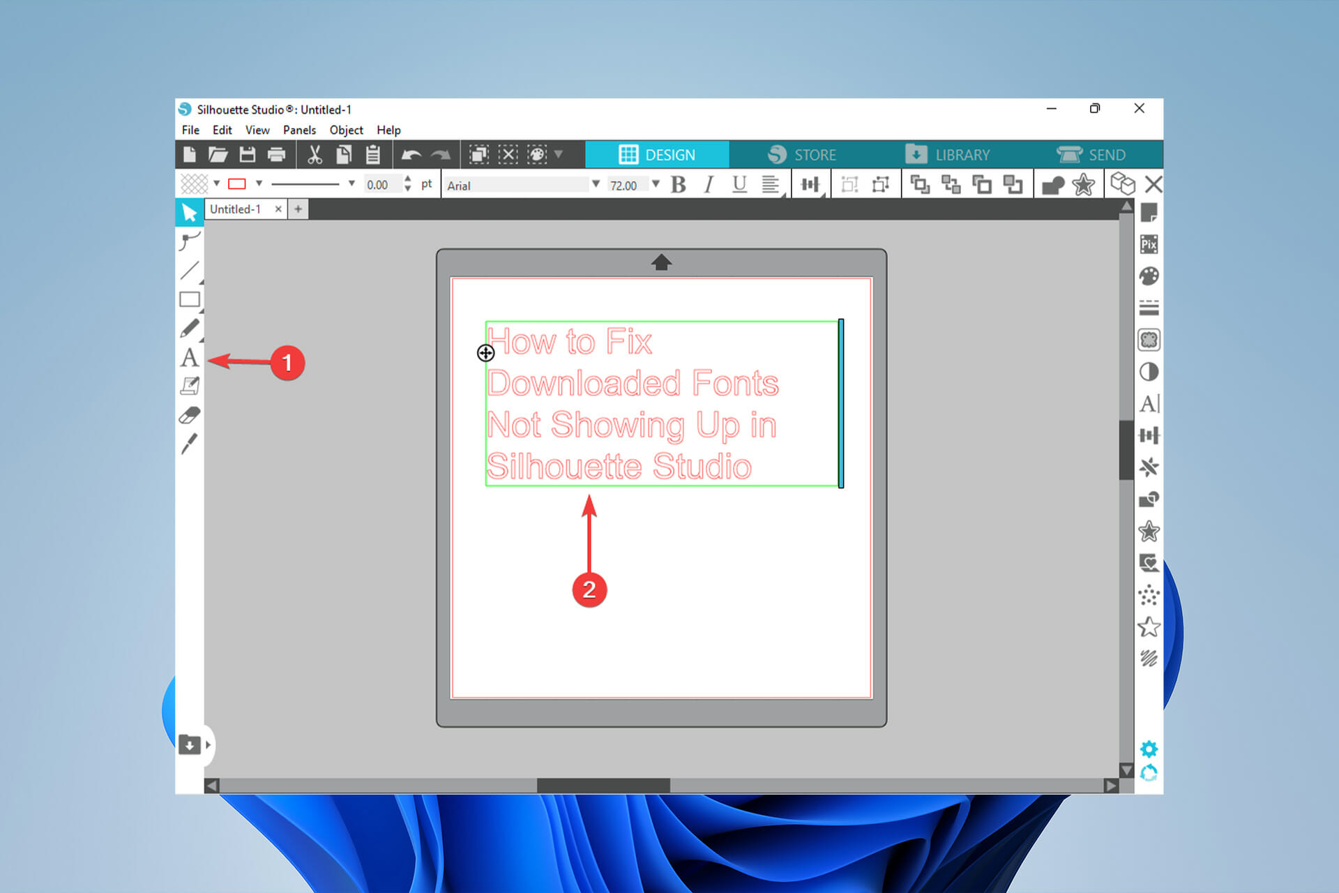Select the arrow Select tool
This screenshot has height=893, width=1339.
tap(189, 212)
